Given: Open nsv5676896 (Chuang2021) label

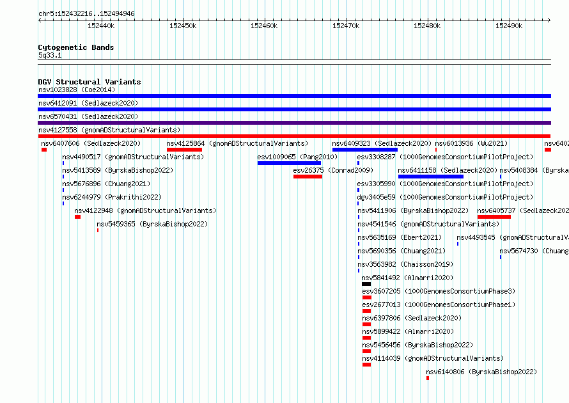Looking at the screenshot, I should [x=106, y=184].
